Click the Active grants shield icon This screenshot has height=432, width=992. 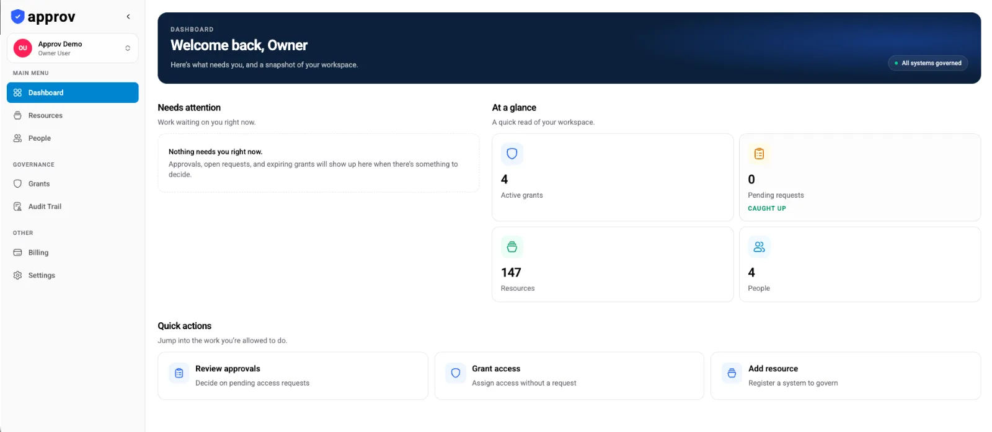pos(512,154)
